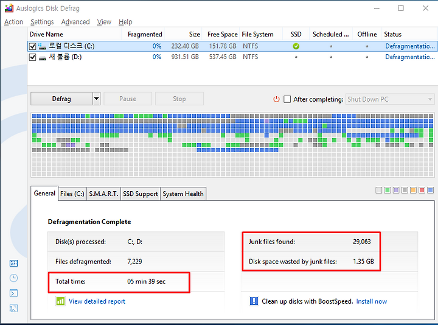Click the green SSD checkmark for drive C:
This screenshot has width=438, height=325.
pyautogui.click(x=296, y=46)
